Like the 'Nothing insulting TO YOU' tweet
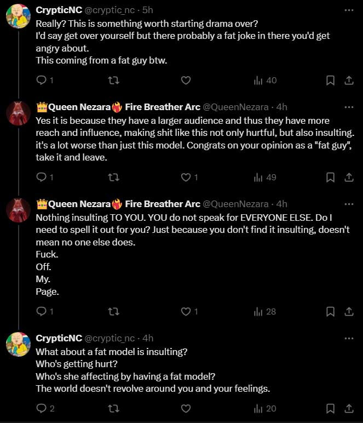 (x=189, y=312)
